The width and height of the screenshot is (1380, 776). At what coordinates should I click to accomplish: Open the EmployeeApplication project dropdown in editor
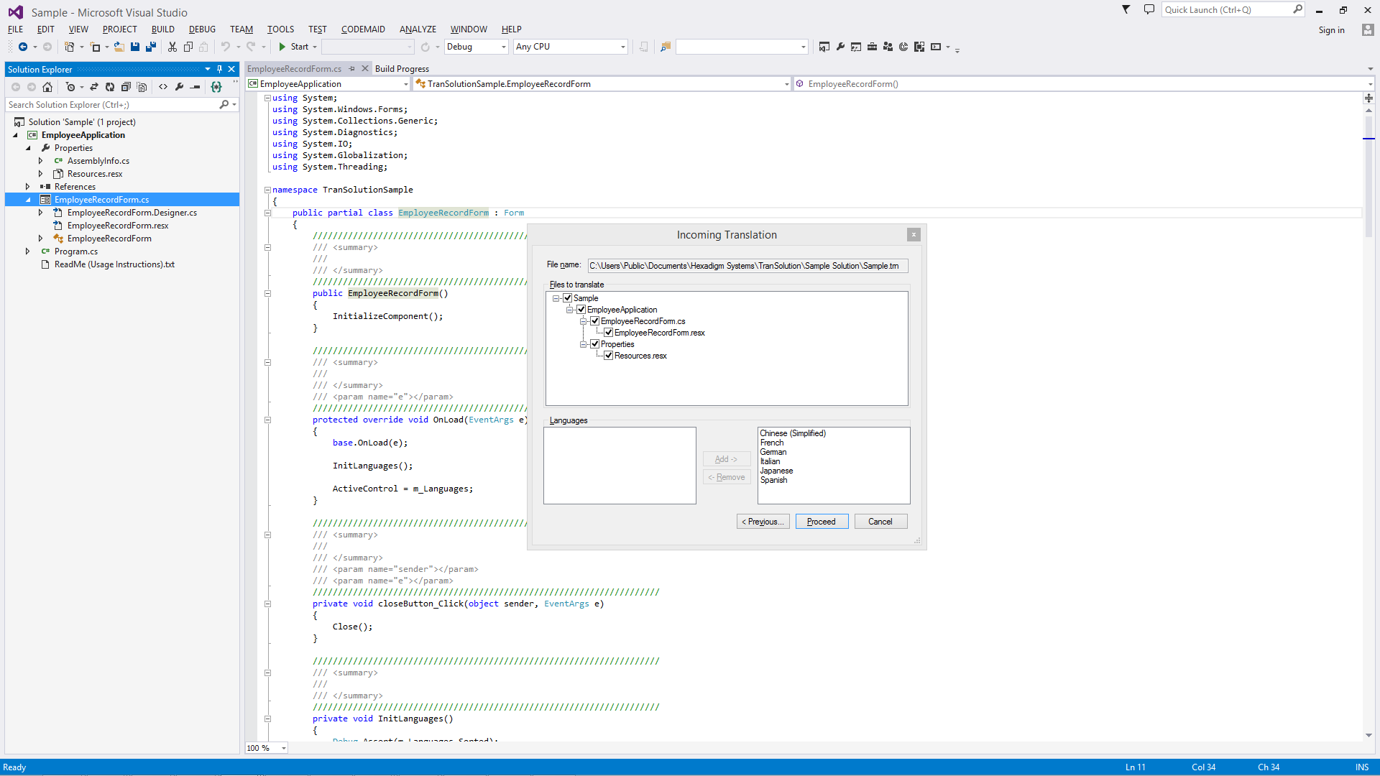[328, 84]
